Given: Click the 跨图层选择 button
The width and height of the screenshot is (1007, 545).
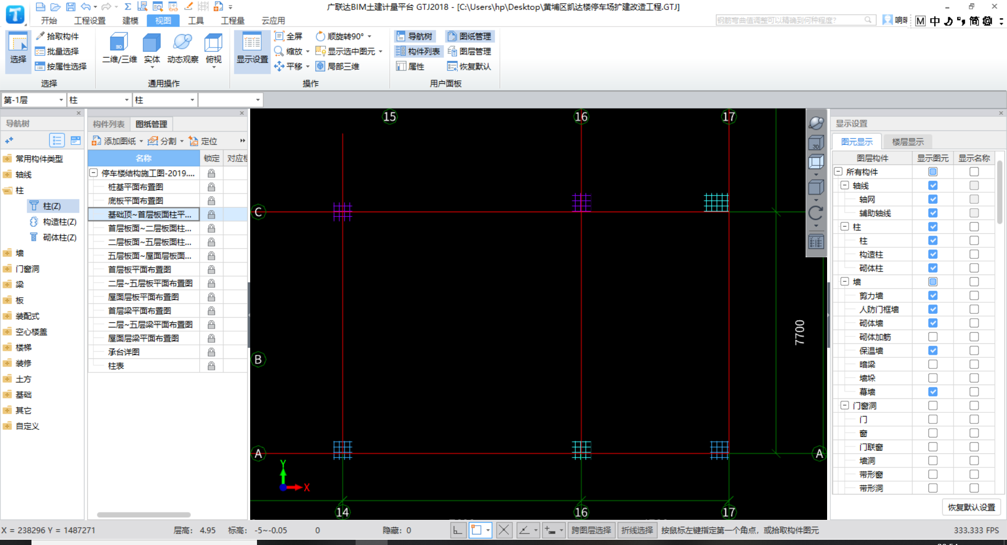Looking at the screenshot, I should click(x=591, y=530).
